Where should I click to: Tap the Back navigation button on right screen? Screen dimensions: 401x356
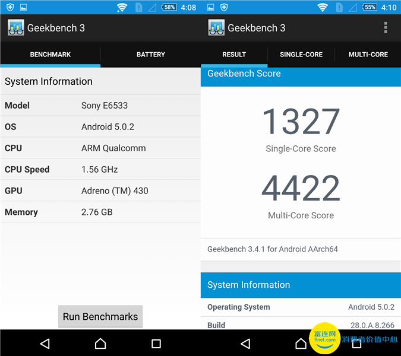tap(246, 344)
